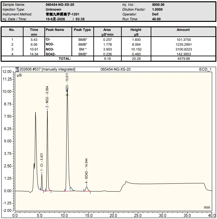Click the Height µS column header
Screen dimensions: 217x219
click(x=136, y=32)
